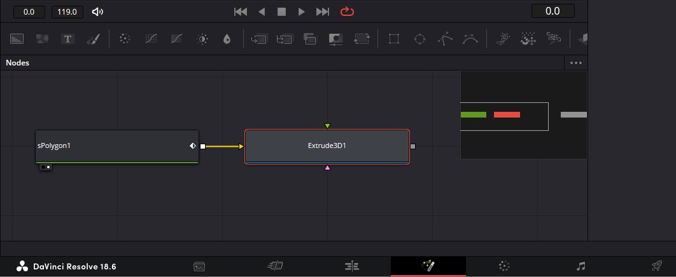Add a Background node from the toolbar
This screenshot has width=676, height=277.
click(17, 39)
